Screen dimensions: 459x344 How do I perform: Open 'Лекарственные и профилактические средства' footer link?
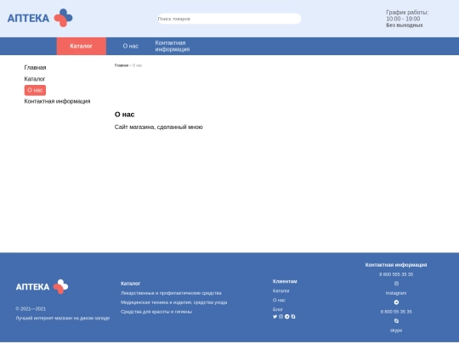(x=171, y=293)
